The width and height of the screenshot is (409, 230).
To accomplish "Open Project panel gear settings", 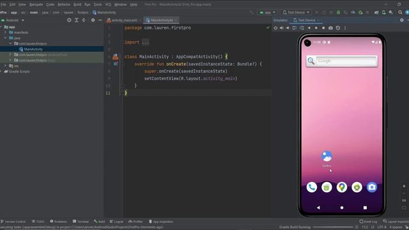I will (93, 20).
